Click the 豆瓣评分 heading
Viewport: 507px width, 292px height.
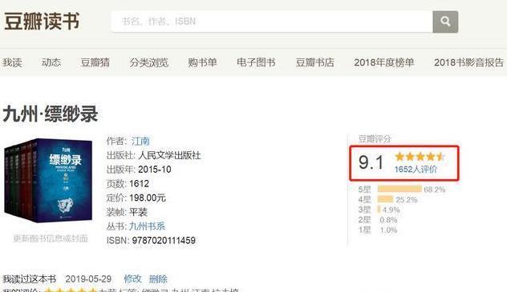pyautogui.click(x=375, y=139)
